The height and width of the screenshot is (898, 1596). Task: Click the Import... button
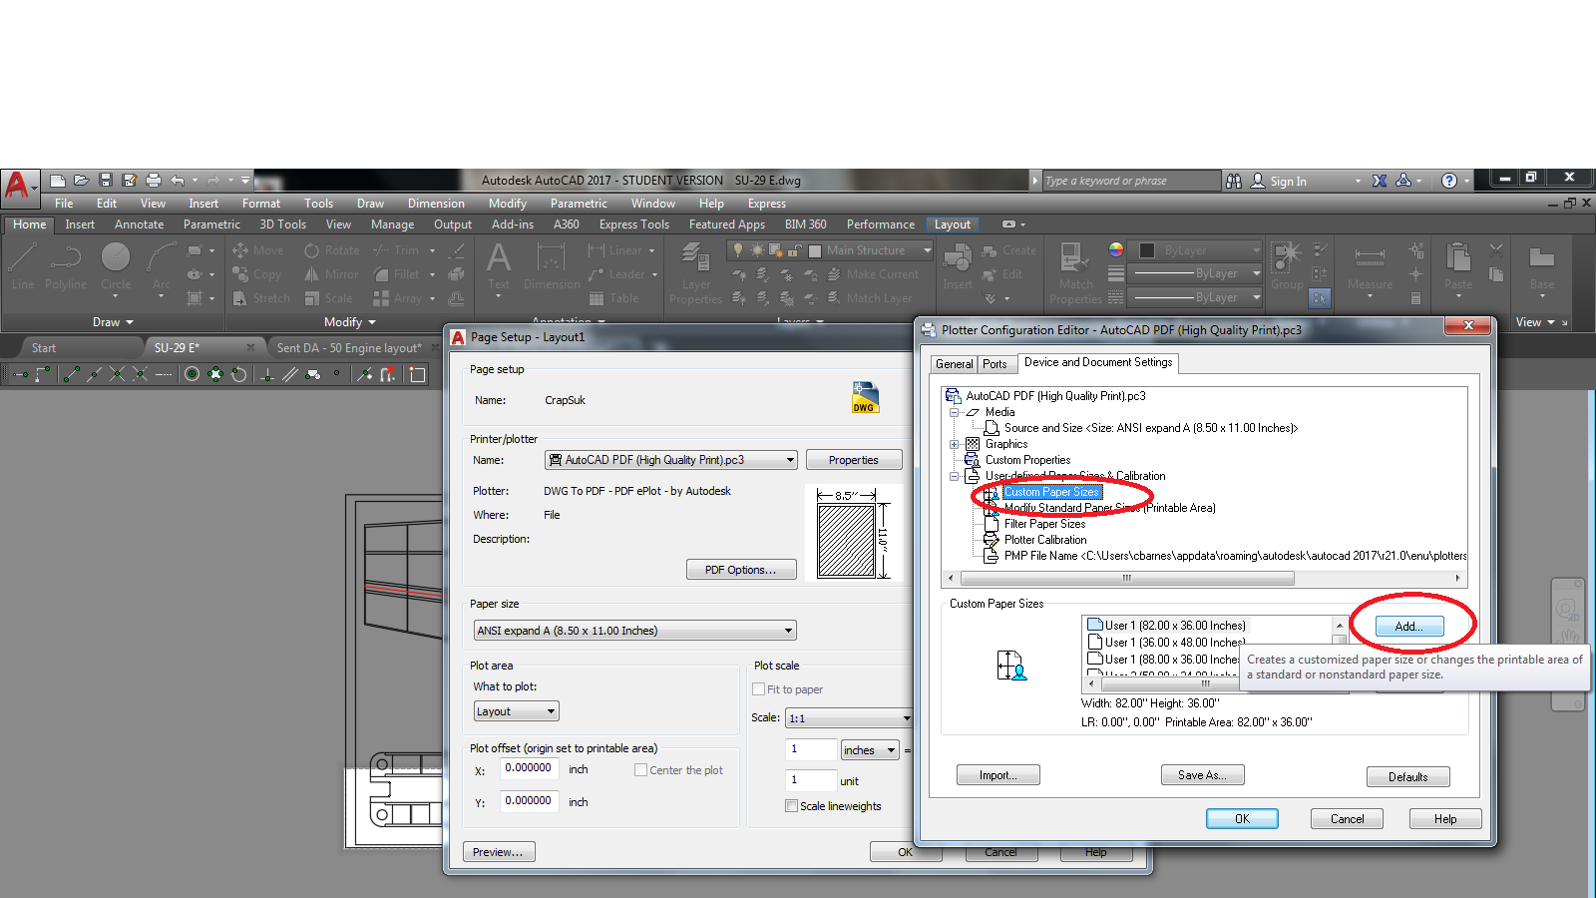pos(997,775)
